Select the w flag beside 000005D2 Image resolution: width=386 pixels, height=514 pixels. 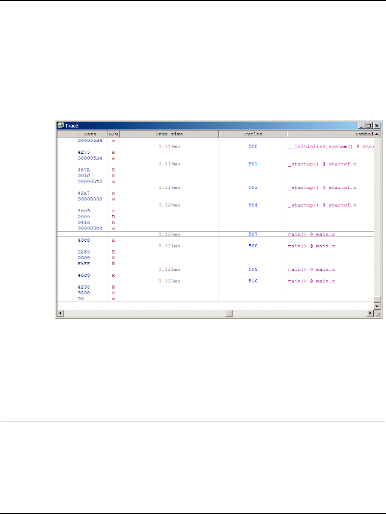pos(114,182)
